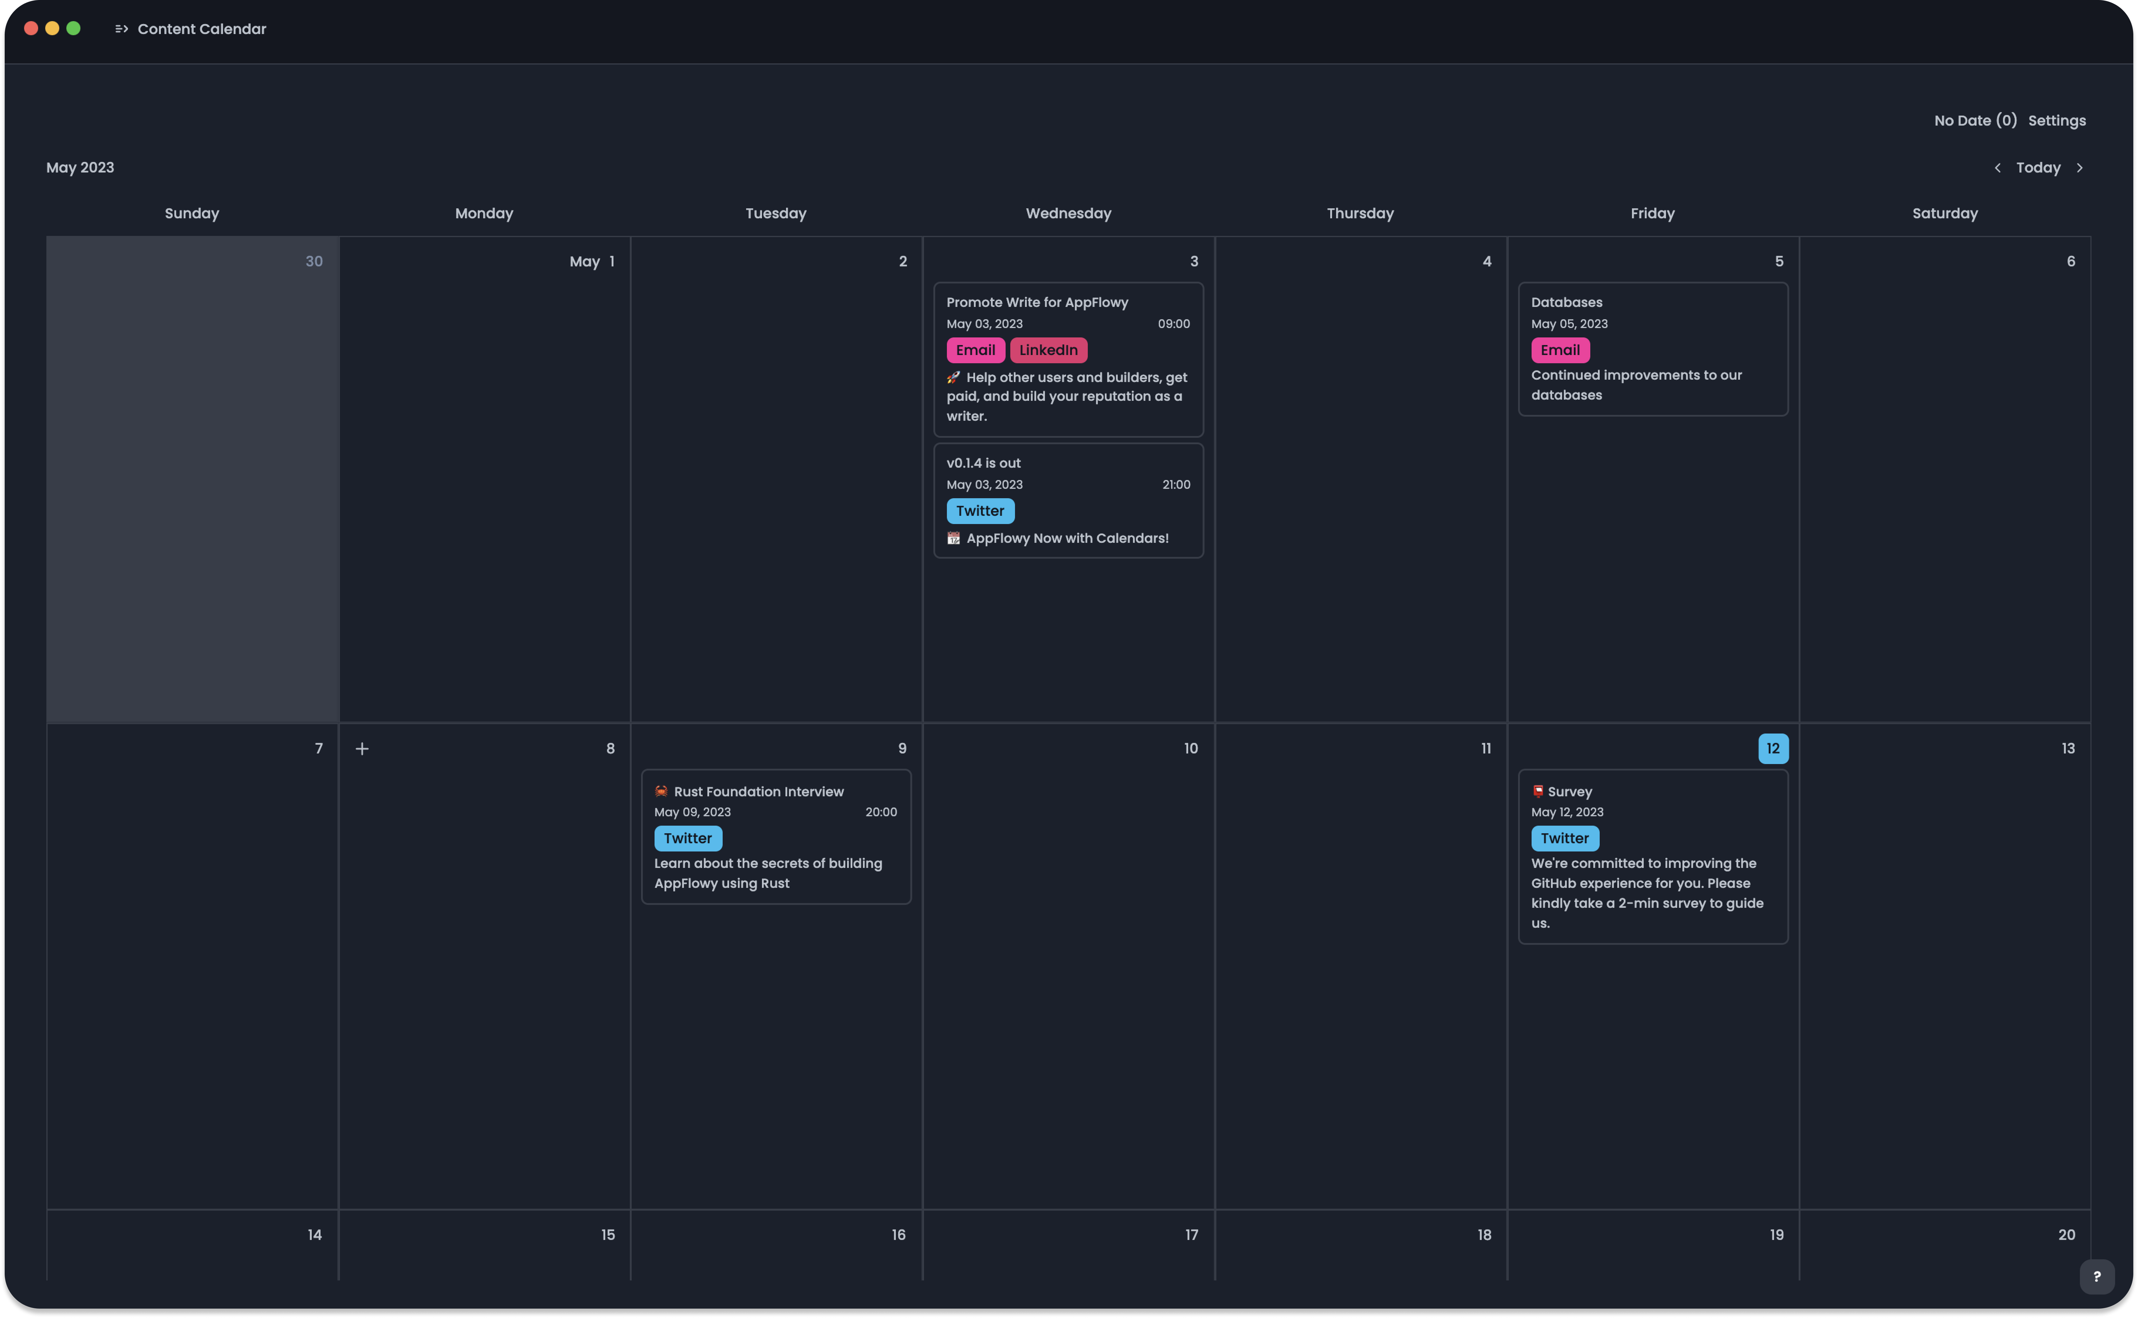Click the rocket emoji in Promote Write card
Screen dimensions: 2138x1318
pyautogui.click(x=953, y=377)
